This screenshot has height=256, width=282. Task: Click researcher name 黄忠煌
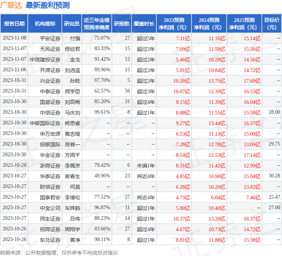point(73,133)
